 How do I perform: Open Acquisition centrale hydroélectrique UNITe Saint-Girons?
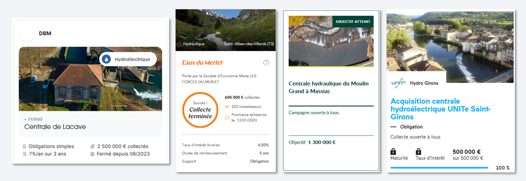[441, 109]
